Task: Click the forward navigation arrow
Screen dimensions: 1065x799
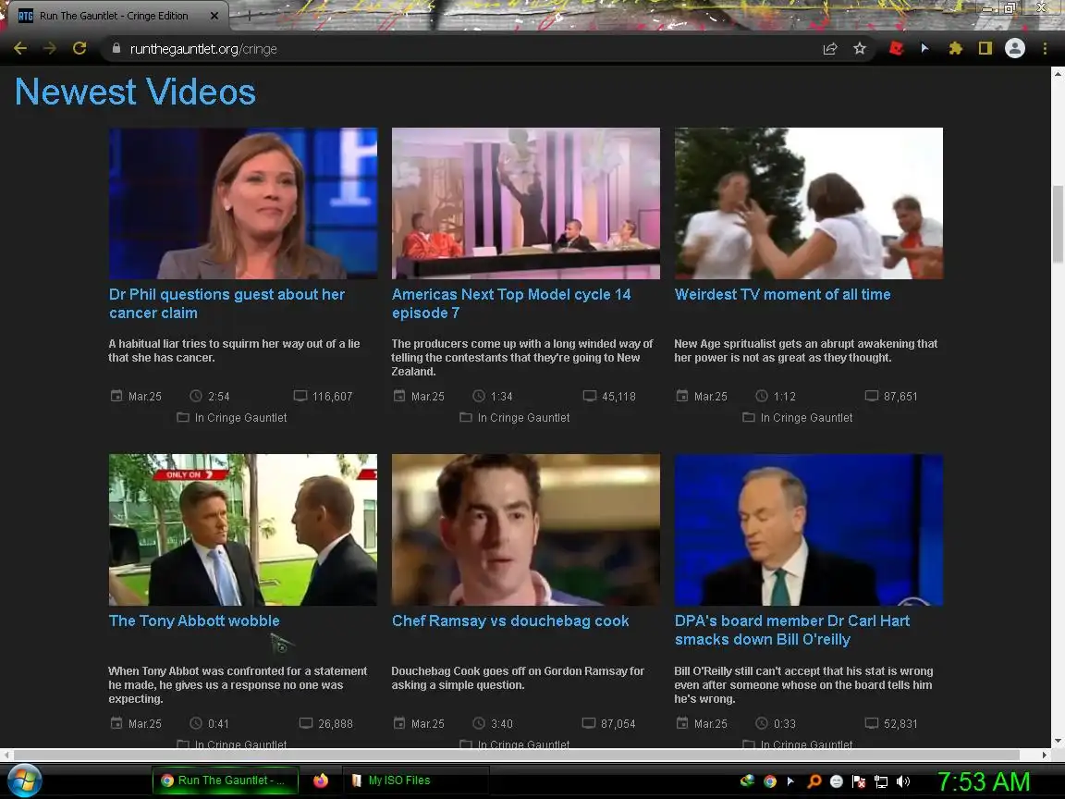Action: point(50,48)
